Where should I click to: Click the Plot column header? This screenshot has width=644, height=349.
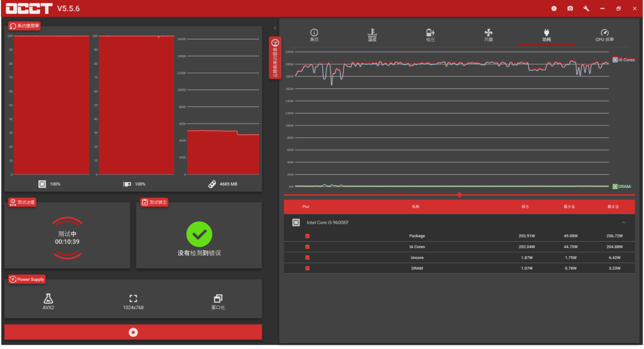(306, 207)
